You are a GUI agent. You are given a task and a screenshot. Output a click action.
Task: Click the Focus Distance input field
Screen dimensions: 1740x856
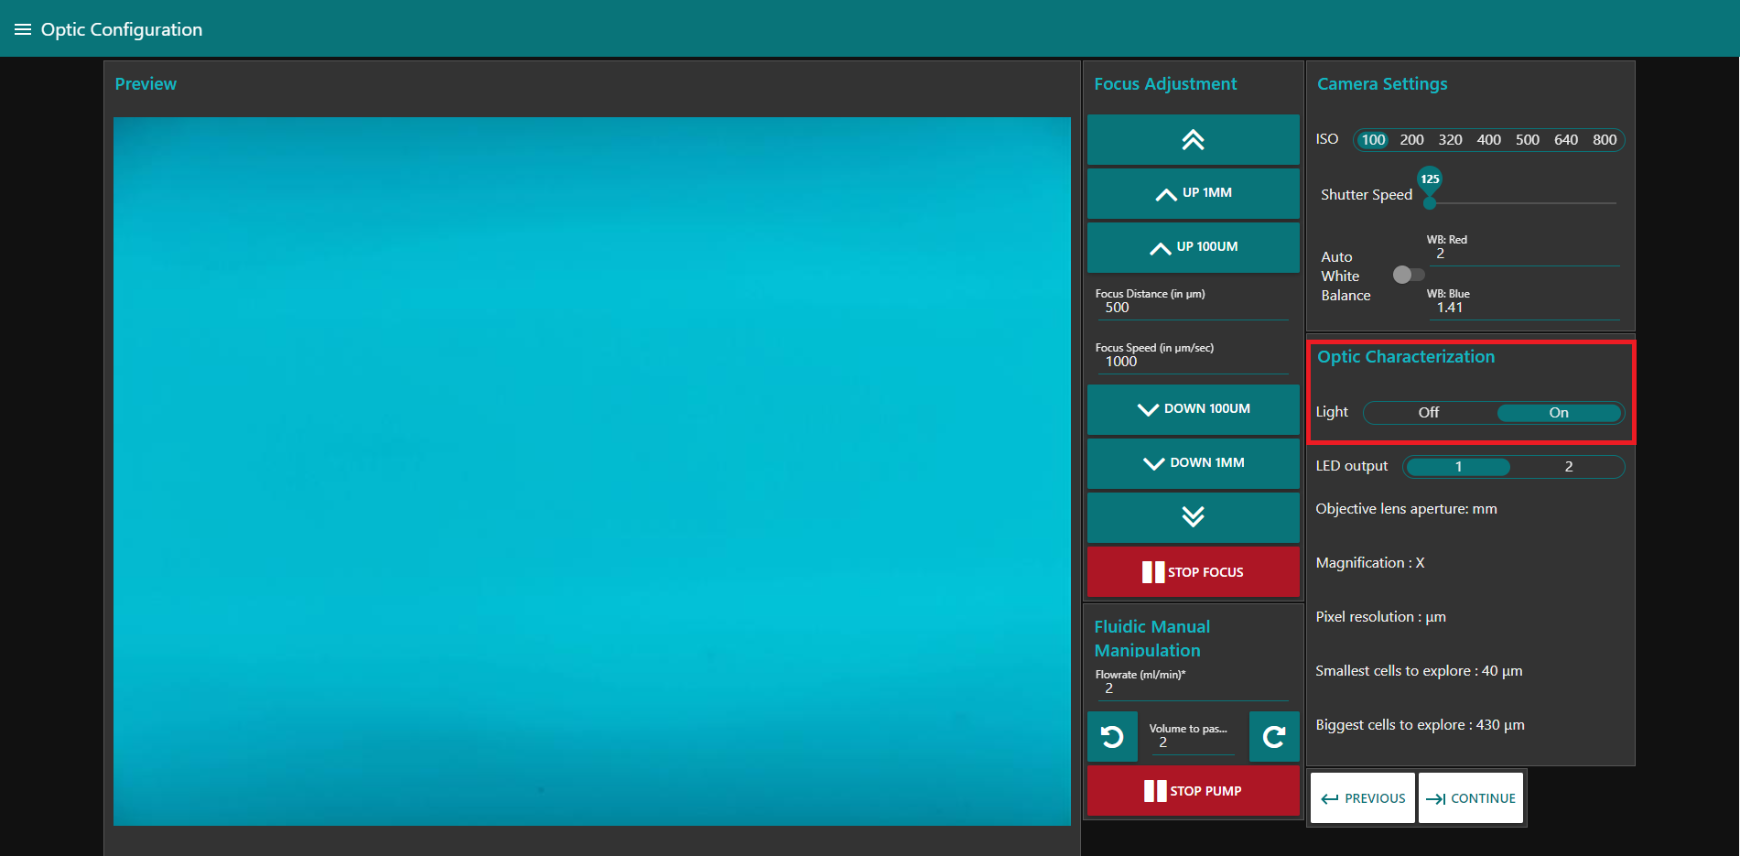click(x=1190, y=309)
